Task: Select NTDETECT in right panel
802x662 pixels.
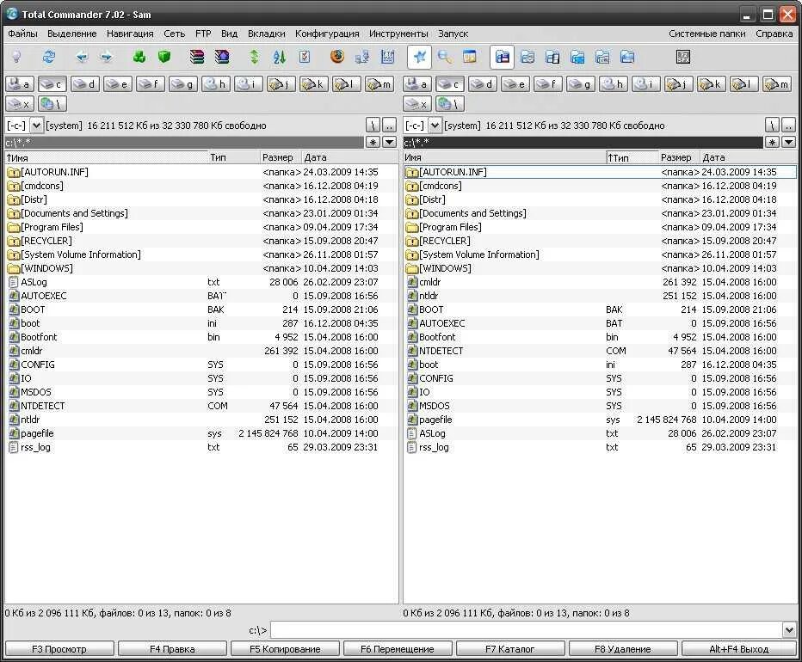Action: 600,351
